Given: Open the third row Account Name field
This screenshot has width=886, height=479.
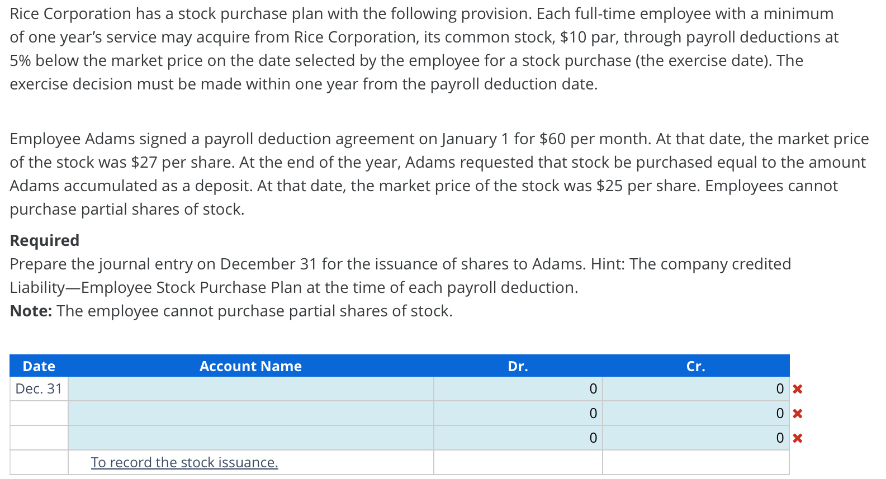Looking at the screenshot, I should (250, 438).
